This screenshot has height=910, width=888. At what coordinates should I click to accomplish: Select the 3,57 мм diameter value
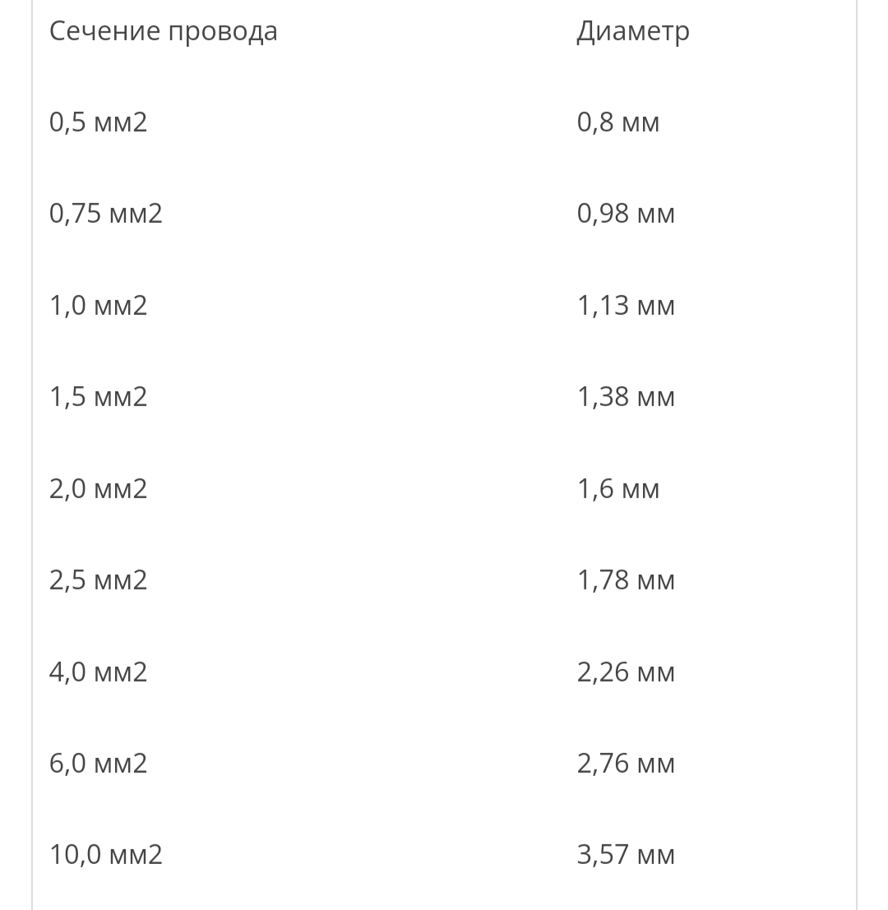point(626,854)
